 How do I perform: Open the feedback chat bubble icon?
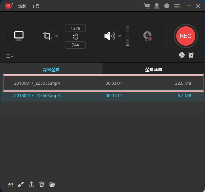[167, 6]
